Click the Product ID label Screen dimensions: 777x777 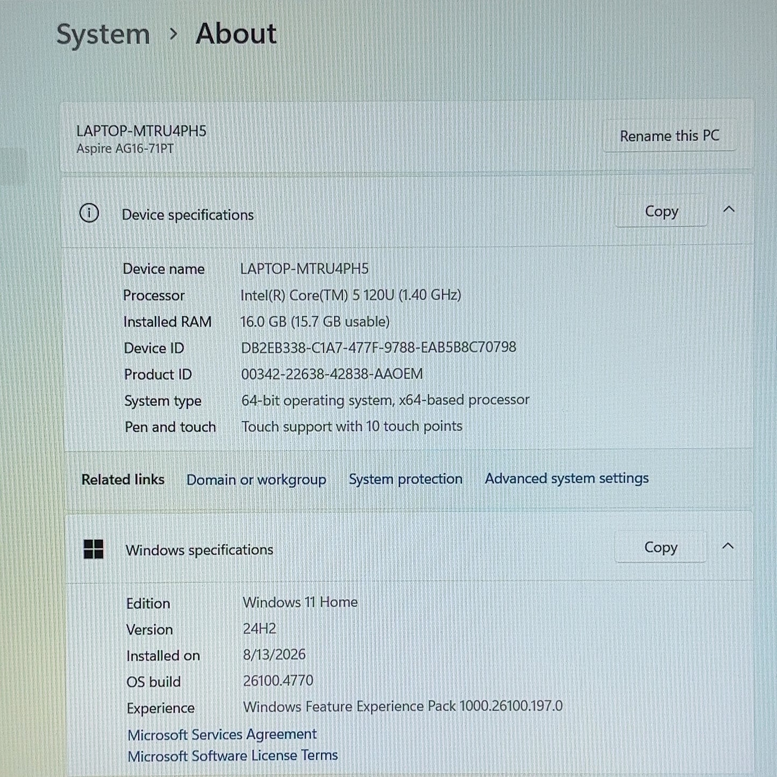(x=158, y=375)
